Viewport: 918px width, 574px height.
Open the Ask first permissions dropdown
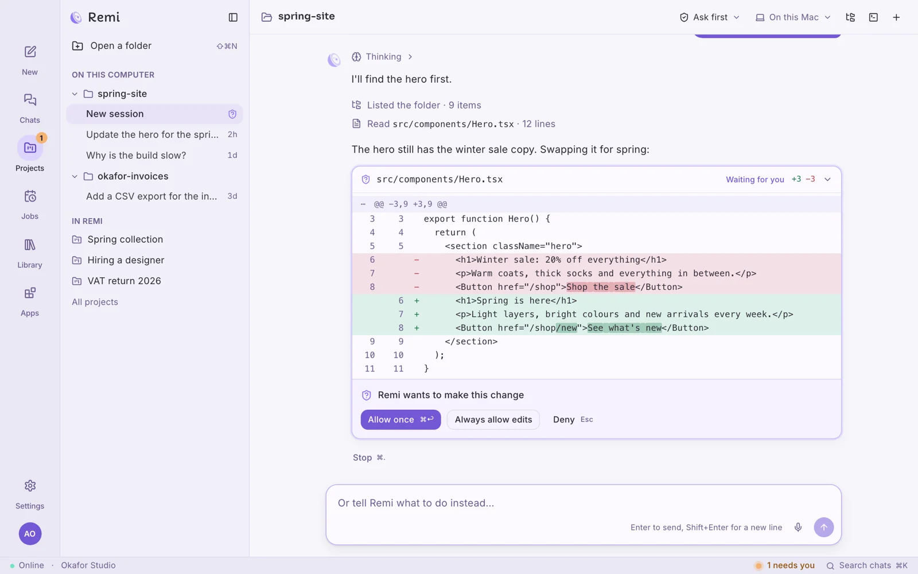710,17
